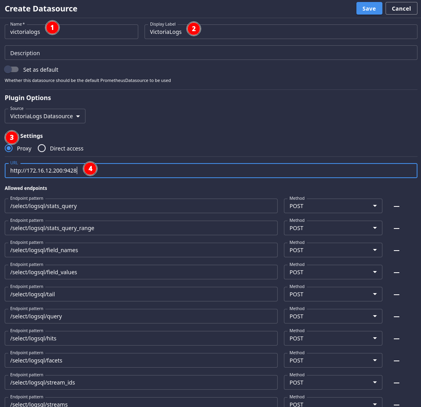Screen dimensions: 421x407
Task: Open Method dropdown for stats_query endpoint
Action: (x=333, y=206)
